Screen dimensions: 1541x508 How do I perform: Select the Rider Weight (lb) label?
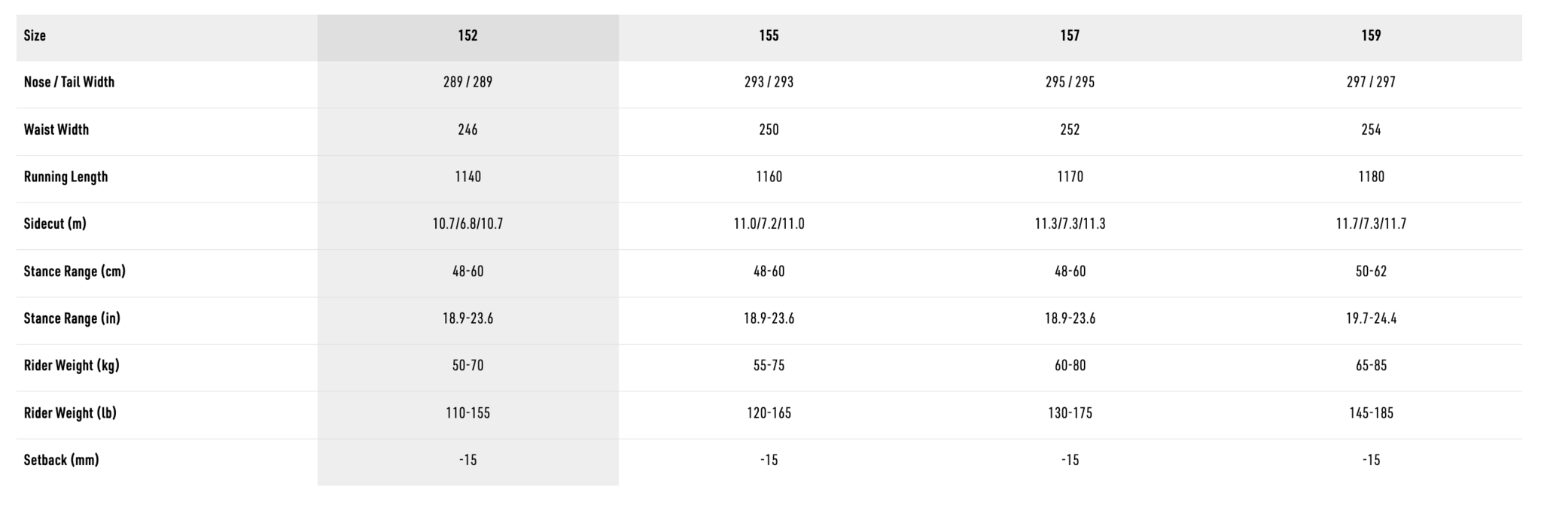70,412
